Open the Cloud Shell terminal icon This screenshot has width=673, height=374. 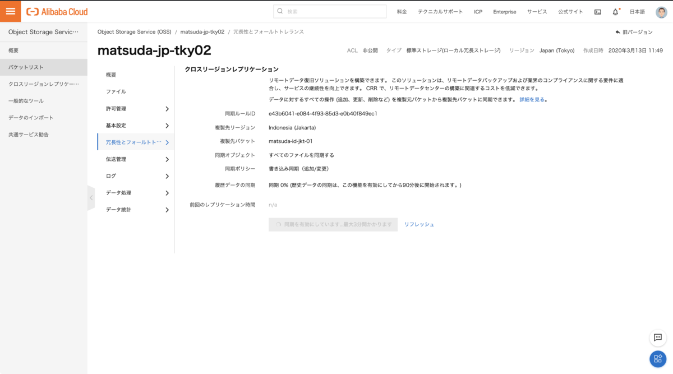(597, 12)
